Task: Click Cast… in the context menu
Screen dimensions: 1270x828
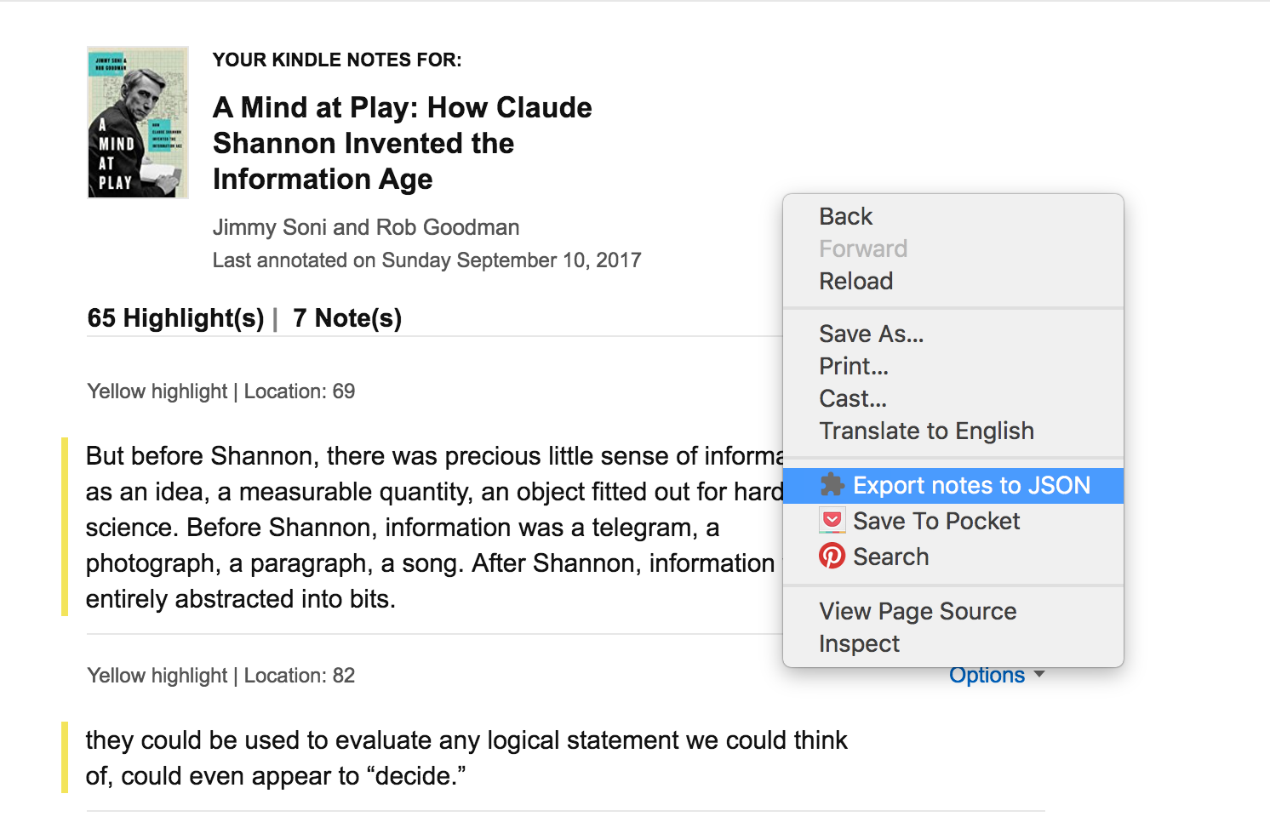Action: click(x=852, y=398)
